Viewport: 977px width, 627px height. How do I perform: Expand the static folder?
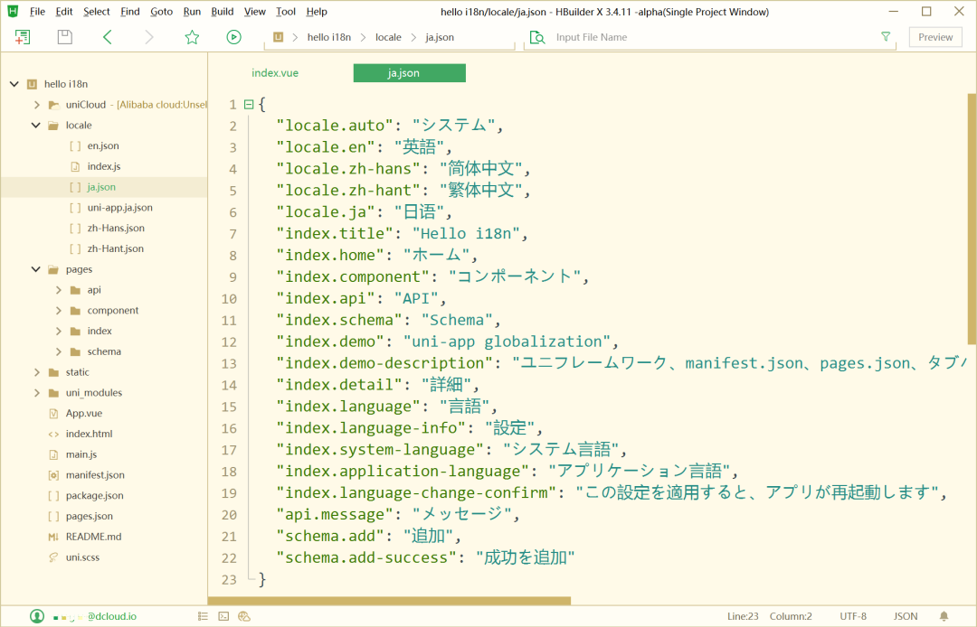37,372
